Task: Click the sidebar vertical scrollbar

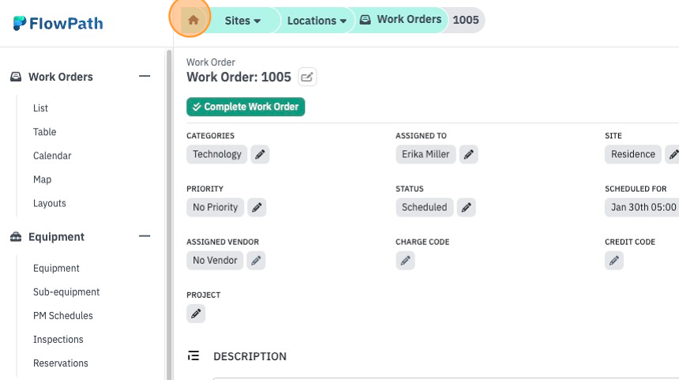Action: (169, 215)
